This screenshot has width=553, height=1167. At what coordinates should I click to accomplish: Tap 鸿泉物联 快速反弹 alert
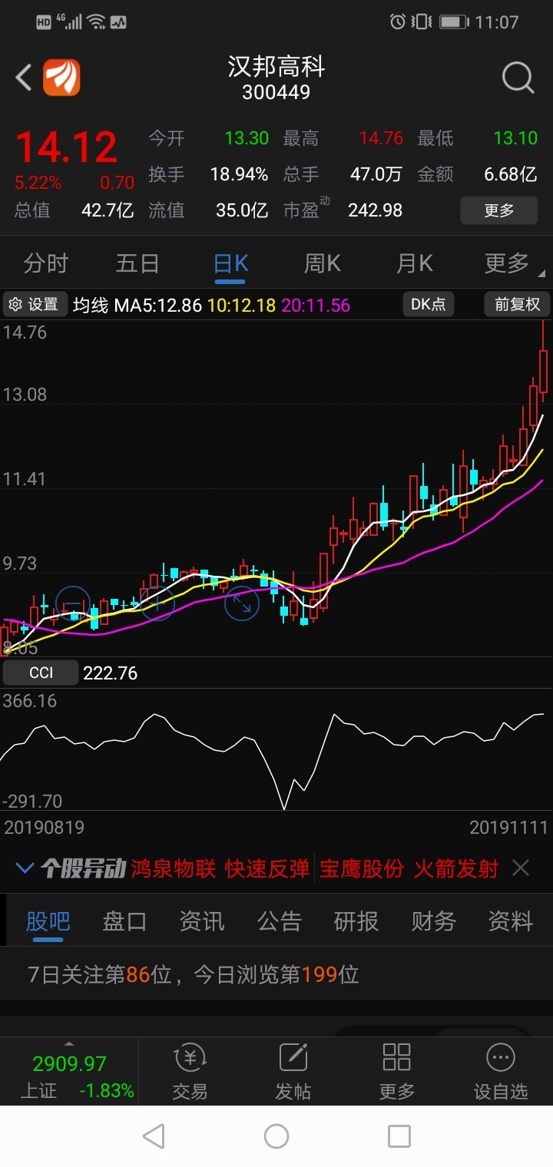click(x=220, y=868)
